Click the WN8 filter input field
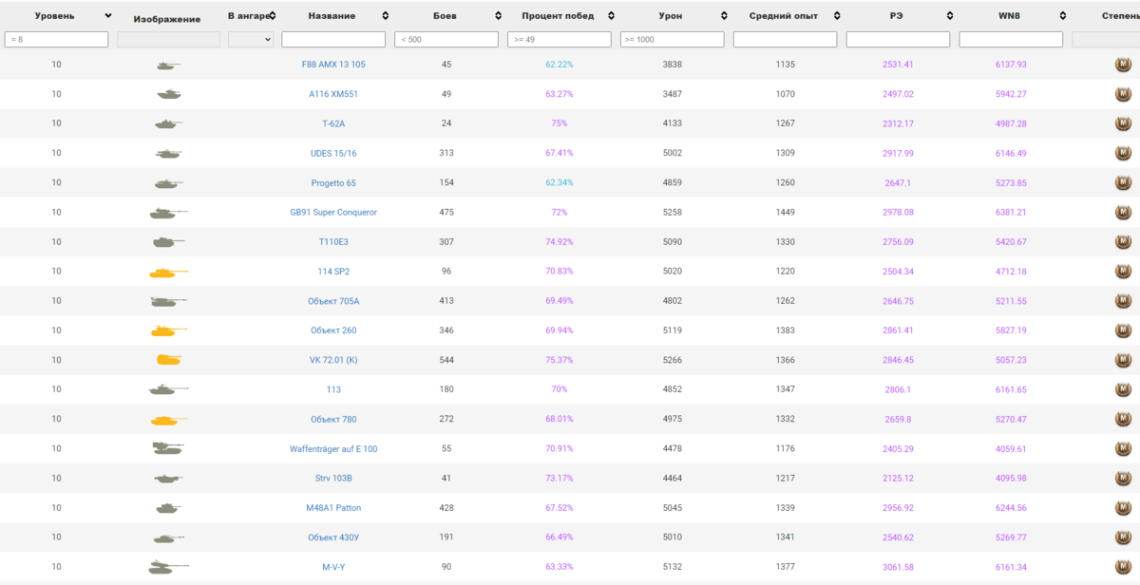This screenshot has height=585, width=1140. [1011, 40]
